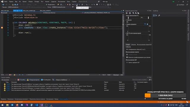Collapse the CPU percent graph section
The width and height of the screenshot is (190, 107).
126,33
